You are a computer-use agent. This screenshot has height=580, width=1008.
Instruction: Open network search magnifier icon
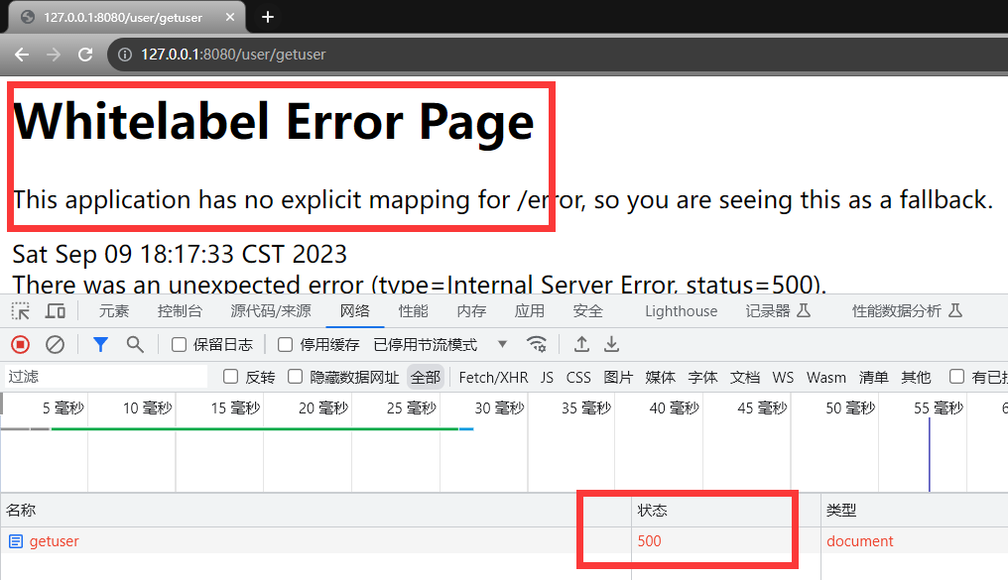click(135, 345)
